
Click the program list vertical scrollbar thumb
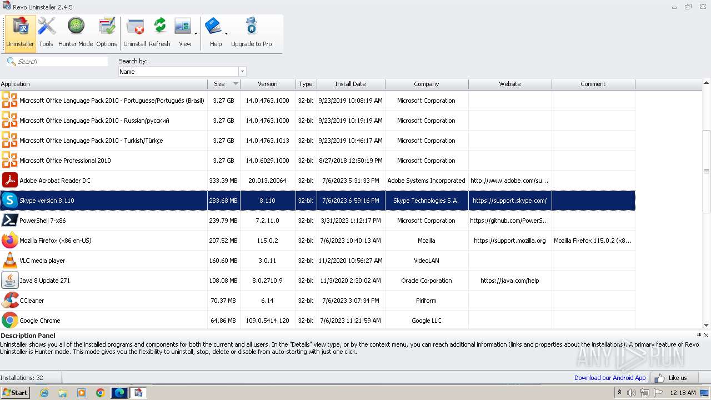[x=707, y=171]
